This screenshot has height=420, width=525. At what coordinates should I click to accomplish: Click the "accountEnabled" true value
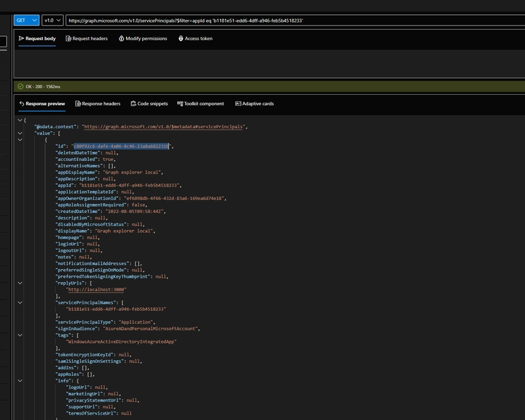click(108, 159)
